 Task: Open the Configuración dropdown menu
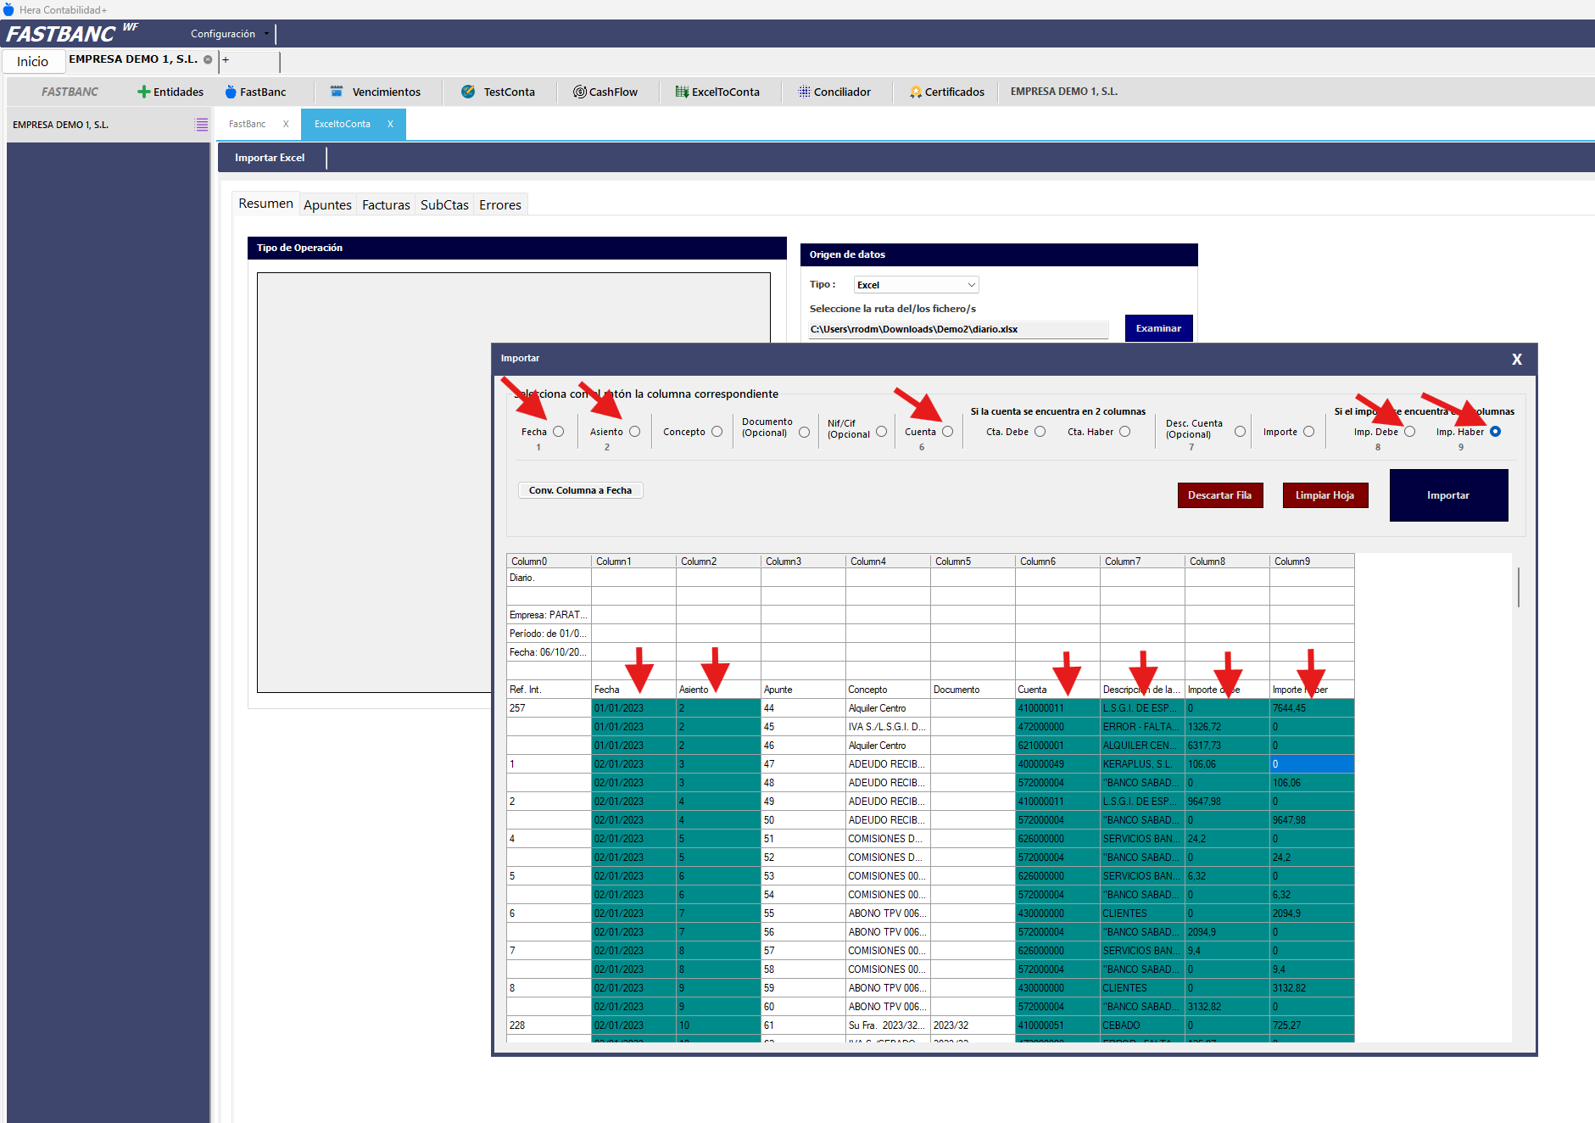point(229,34)
